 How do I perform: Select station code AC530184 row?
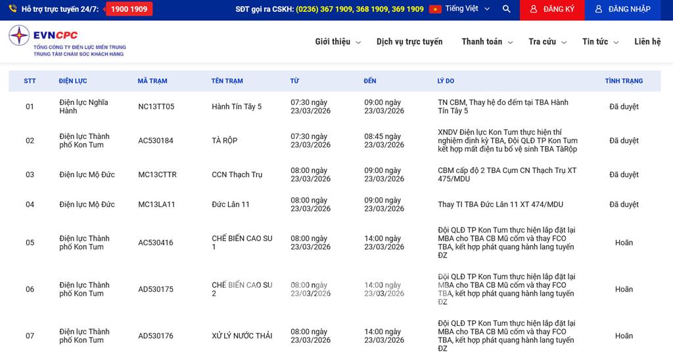[x=156, y=141]
